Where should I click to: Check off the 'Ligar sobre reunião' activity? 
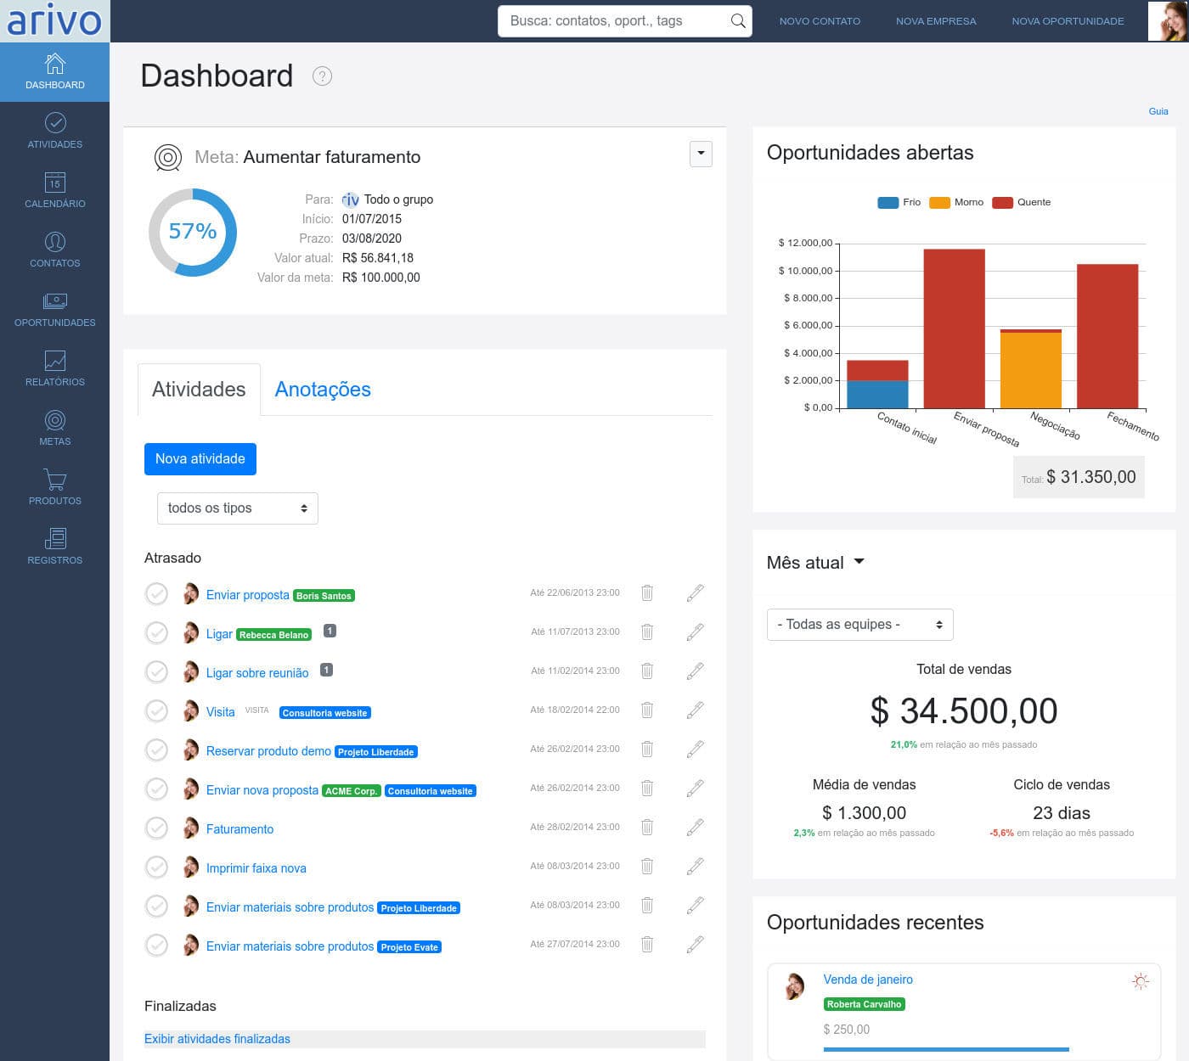pos(156,672)
